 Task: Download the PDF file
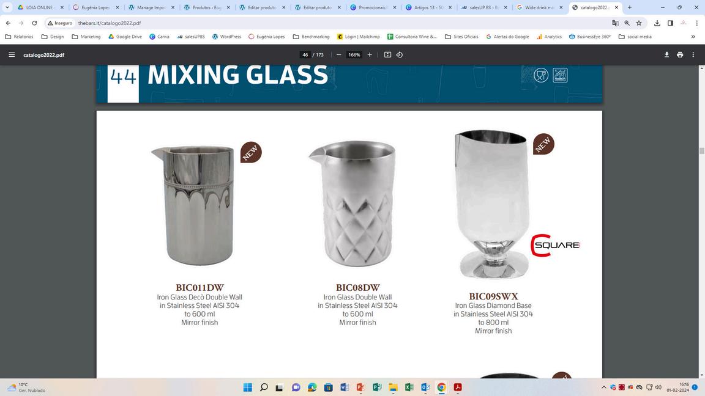tap(667, 55)
